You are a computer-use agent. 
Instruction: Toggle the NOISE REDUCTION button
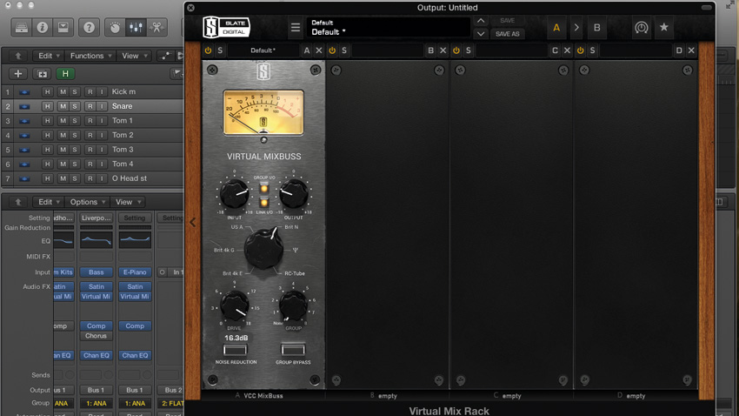click(x=236, y=350)
